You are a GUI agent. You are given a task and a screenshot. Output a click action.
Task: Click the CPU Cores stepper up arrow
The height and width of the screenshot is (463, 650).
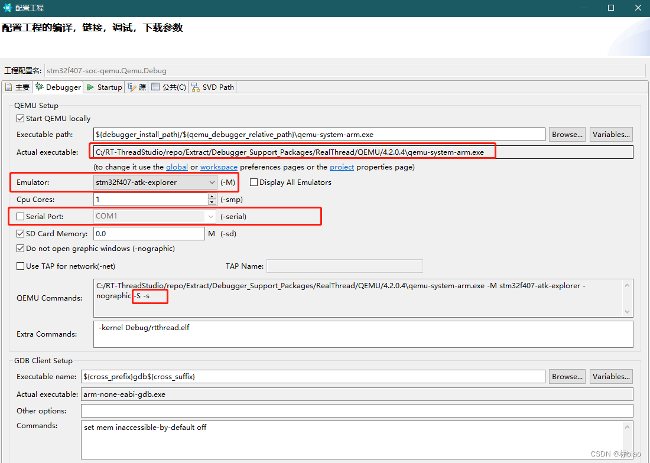pos(212,197)
